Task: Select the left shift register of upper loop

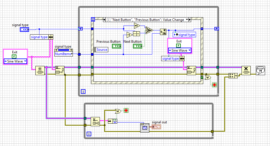Action: pos(80,29)
